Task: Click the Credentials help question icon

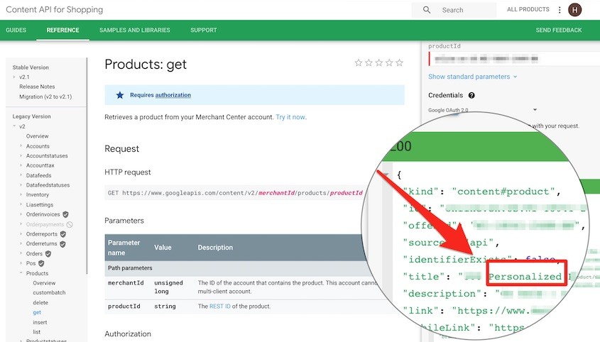Action: [471, 95]
